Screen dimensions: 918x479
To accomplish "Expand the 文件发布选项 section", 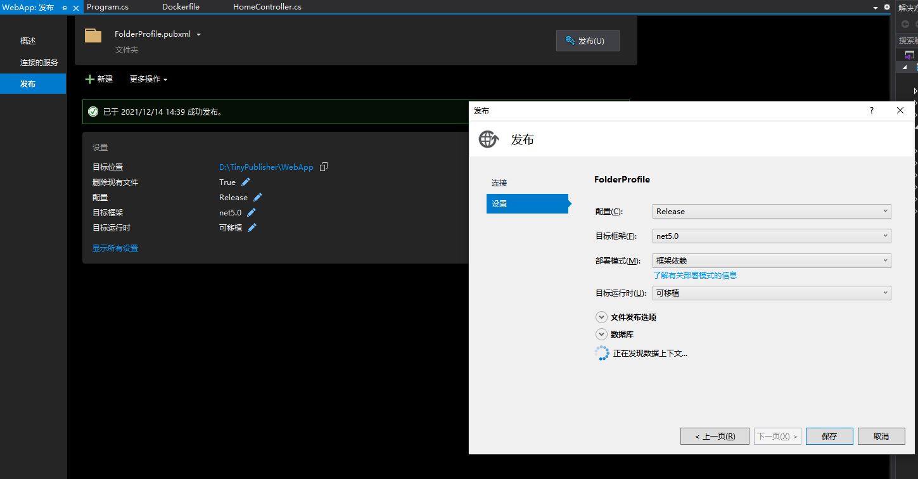I will tap(601, 317).
